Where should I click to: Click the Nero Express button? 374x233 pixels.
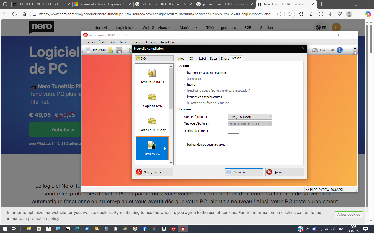[154, 172]
